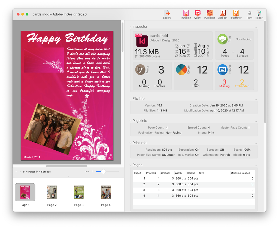Click the cards.indd window title

59,14
